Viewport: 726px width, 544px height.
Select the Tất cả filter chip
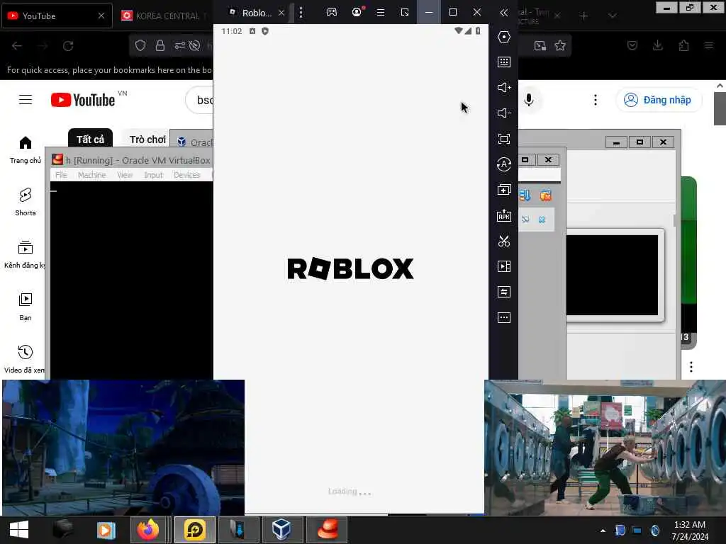pyautogui.click(x=90, y=139)
